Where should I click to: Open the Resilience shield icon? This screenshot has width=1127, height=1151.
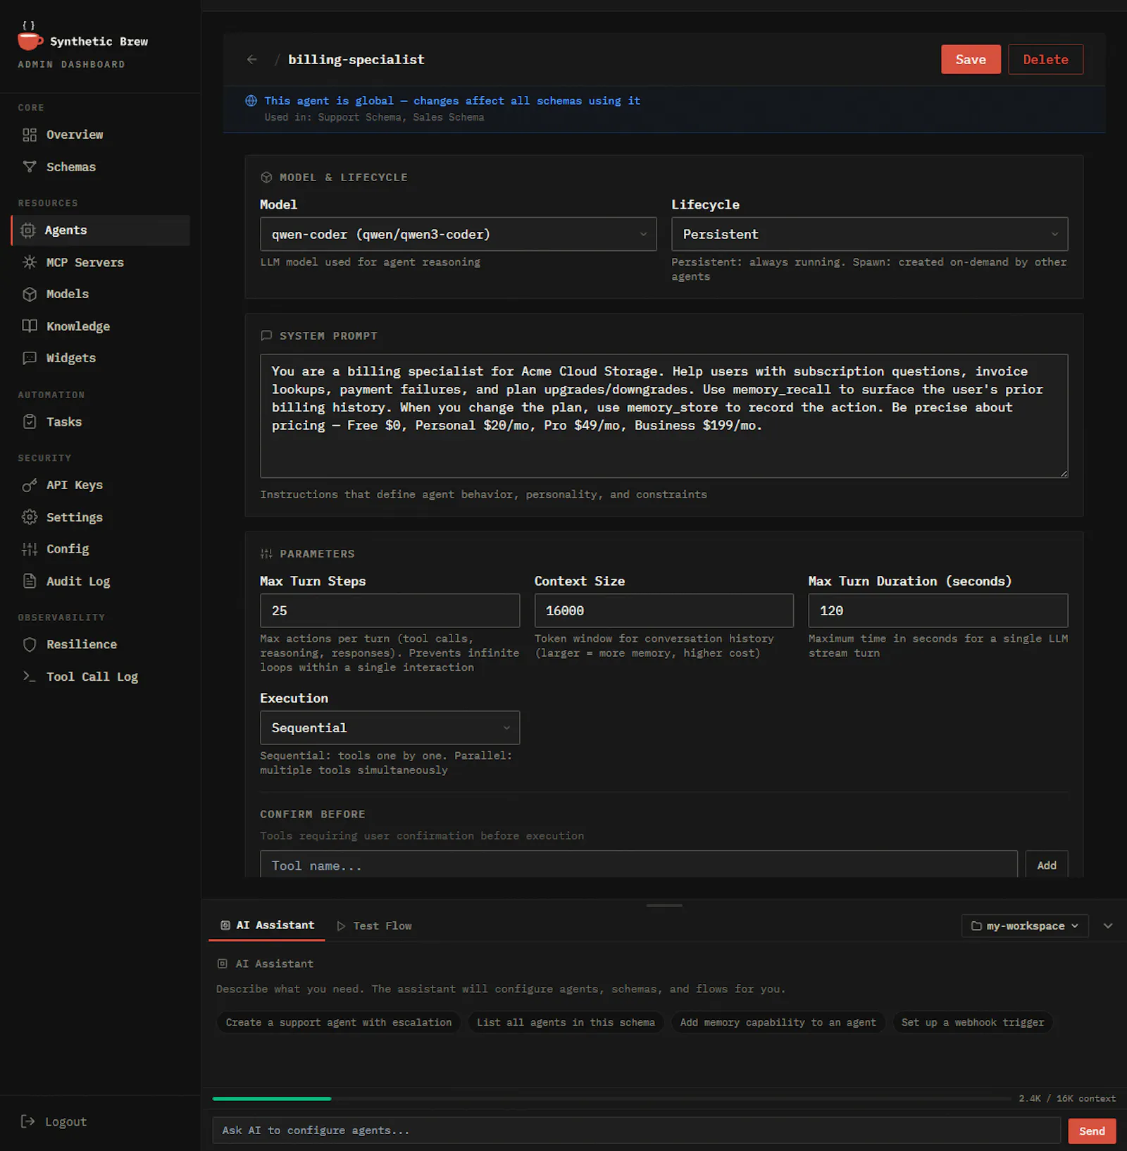[x=30, y=644]
